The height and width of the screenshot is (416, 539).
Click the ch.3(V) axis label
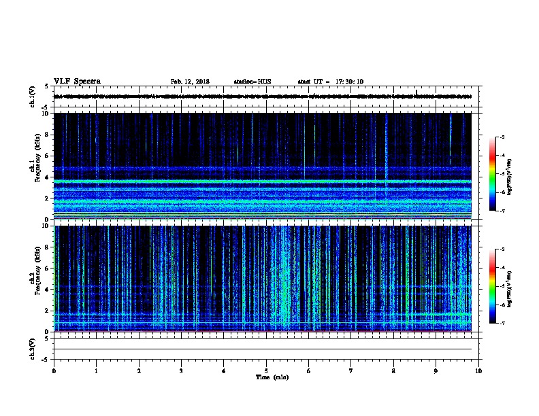tap(33, 349)
